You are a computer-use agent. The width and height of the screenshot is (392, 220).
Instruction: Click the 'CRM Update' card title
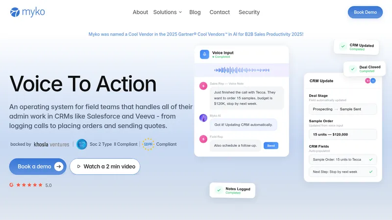(321, 81)
